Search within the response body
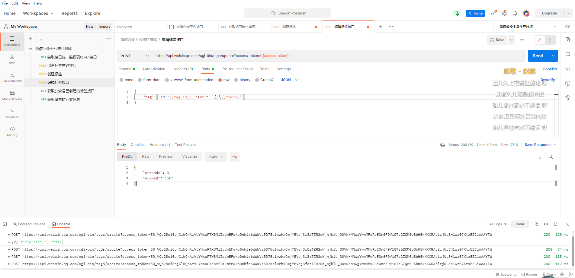The width and height of the screenshot is (575, 278). pos(551,157)
